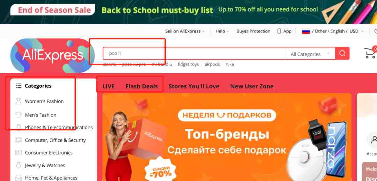Click the Women's Fashion dress icon
377x181 pixels.
click(18, 101)
